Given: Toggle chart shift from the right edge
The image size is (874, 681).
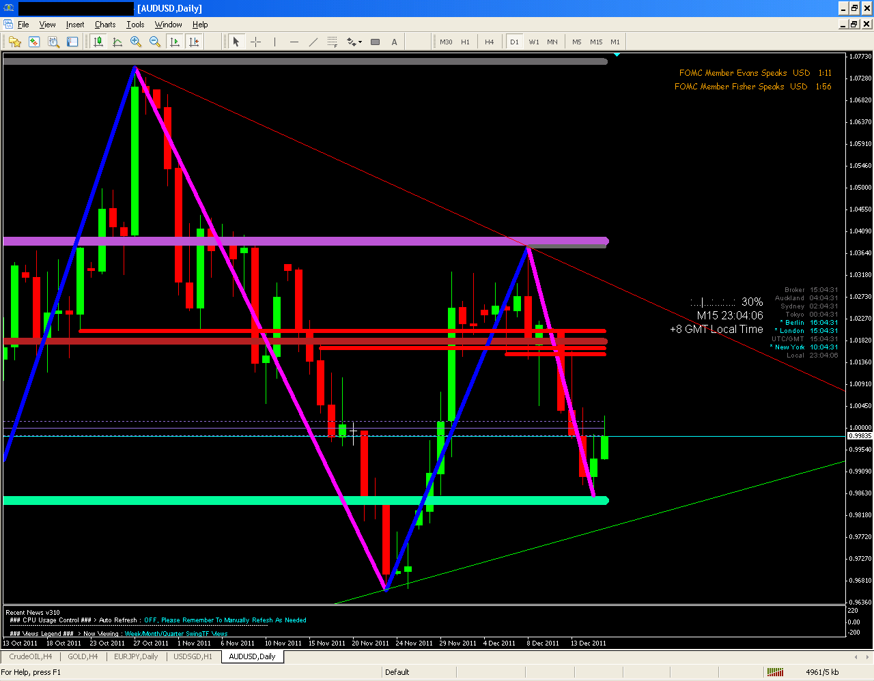Looking at the screenshot, I should pyautogui.click(x=194, y=42).
